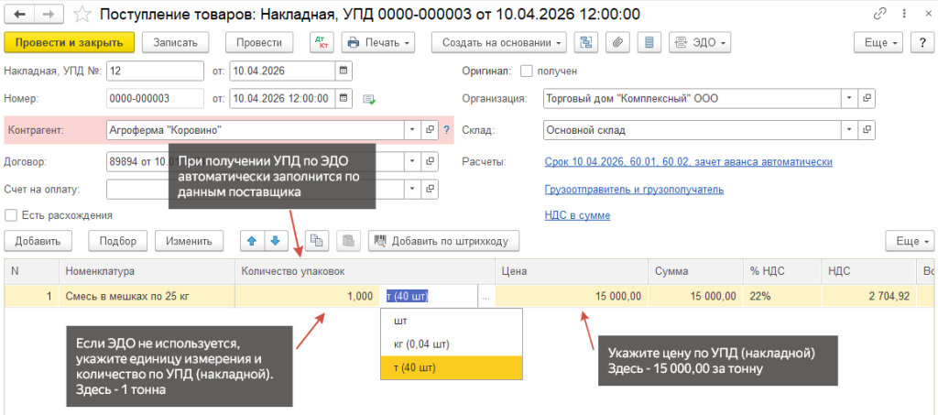The height and width of the screenshot is (415, 938).
Task: Click НДС cell 2 704,92
Action: click(x=868, y=297)
